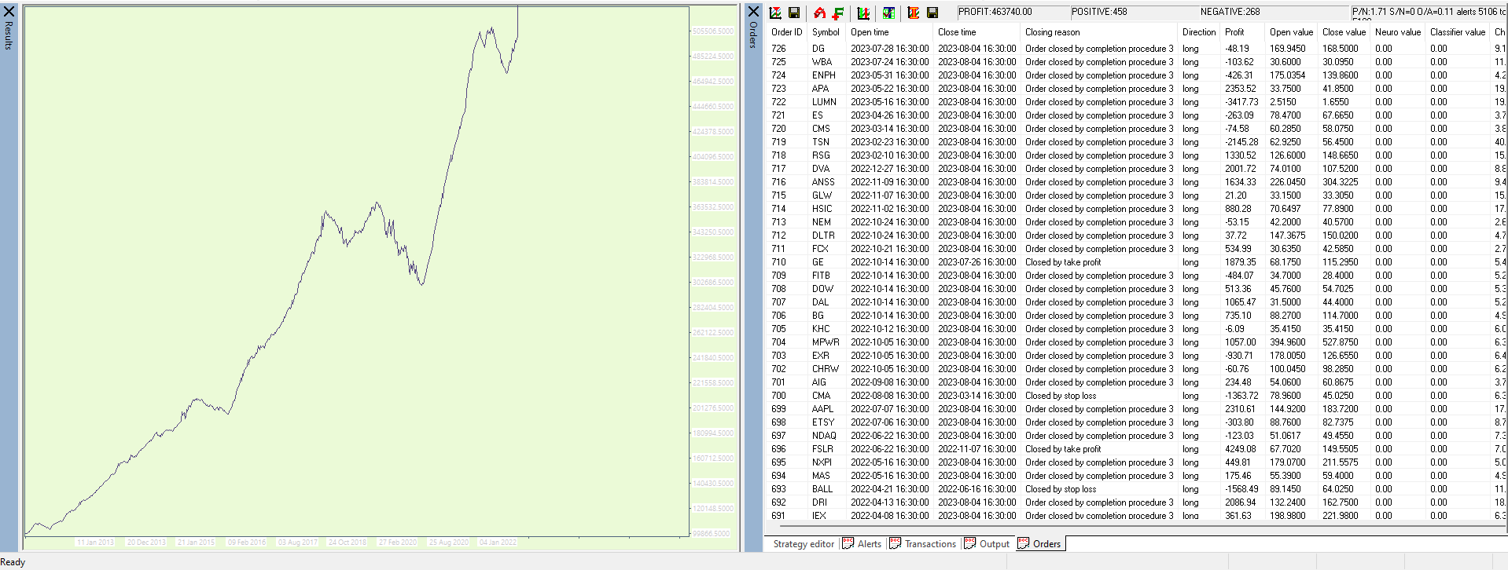Close the Results panel with its X
Viewport: 1508px width, 570px height.
pos(9,11)
